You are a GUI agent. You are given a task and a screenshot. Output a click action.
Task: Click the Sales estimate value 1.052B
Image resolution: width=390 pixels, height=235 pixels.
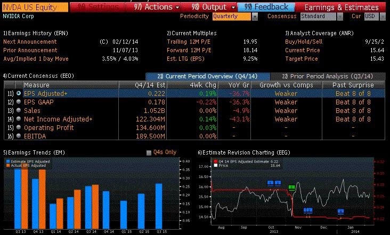pos(154,110)
